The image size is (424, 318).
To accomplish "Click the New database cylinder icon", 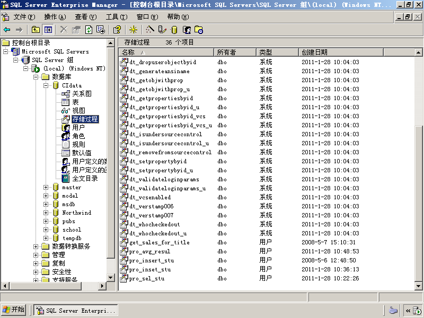I will (x=174, y=30).
